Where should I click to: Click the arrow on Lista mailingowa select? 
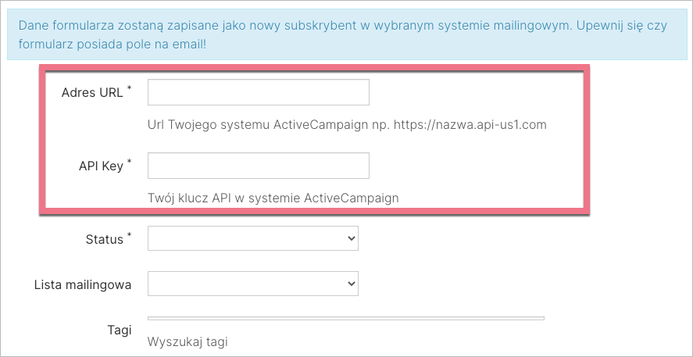(350, 284)
